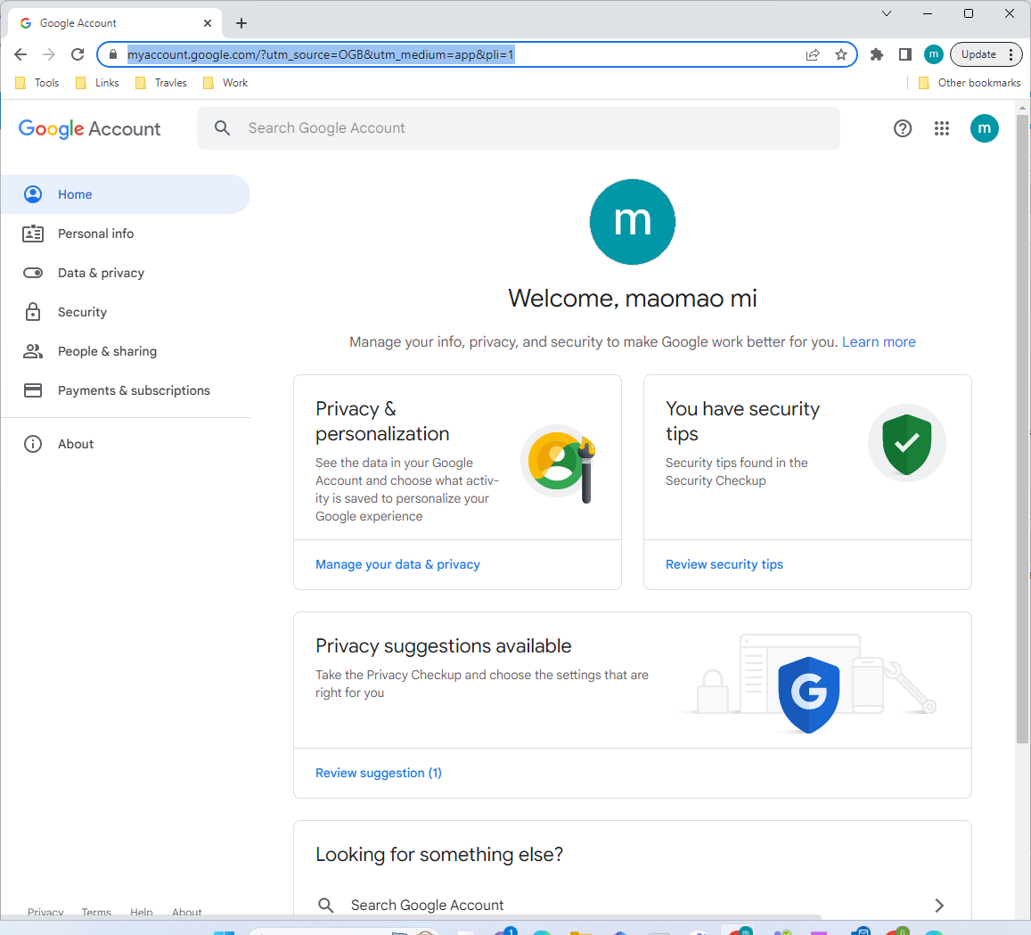Expand the Other bookmarks folder
The width and height of the screenshot is (1031, 935).
click(x=970, y=83)
